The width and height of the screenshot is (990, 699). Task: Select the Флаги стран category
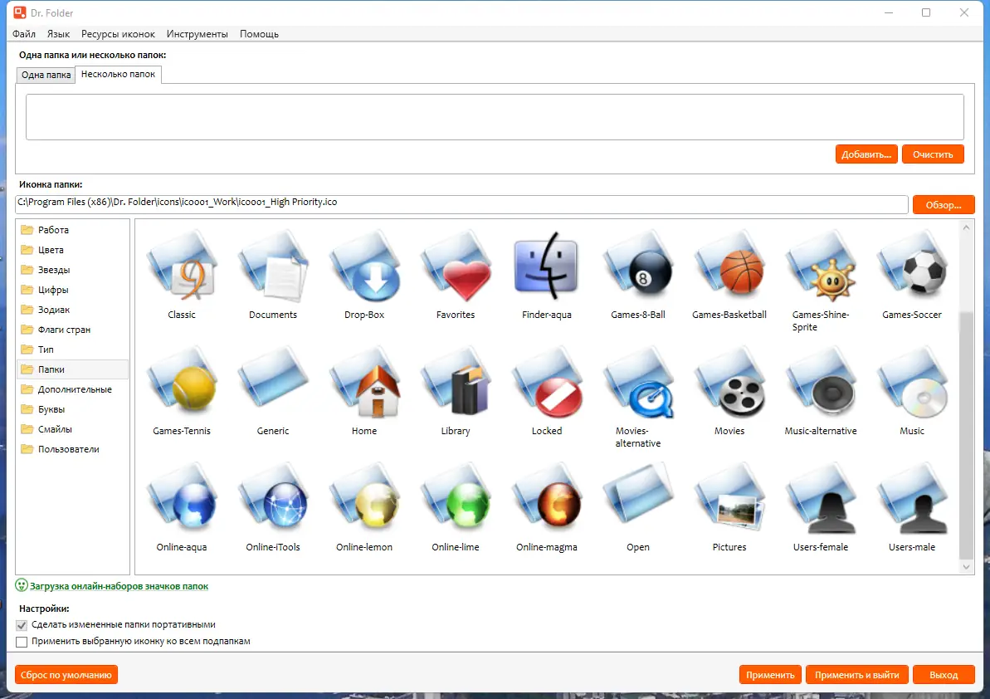click(72, 330)
